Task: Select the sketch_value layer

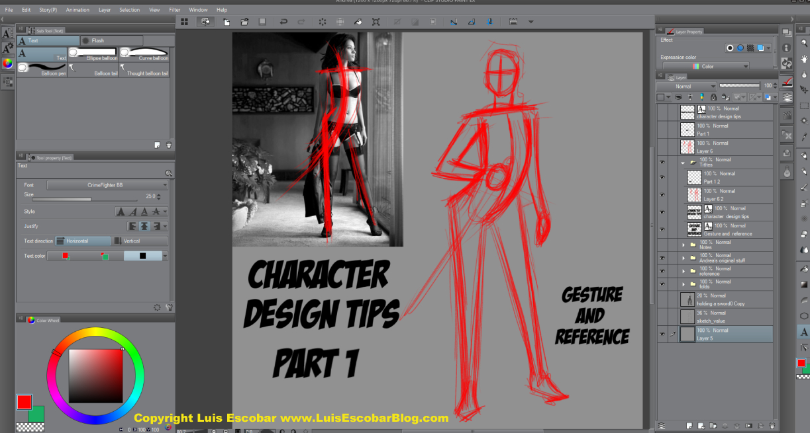Action: [725, 317]
